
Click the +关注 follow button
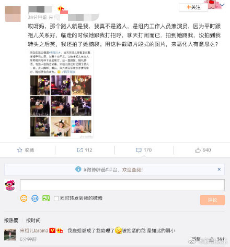[193, 7]
